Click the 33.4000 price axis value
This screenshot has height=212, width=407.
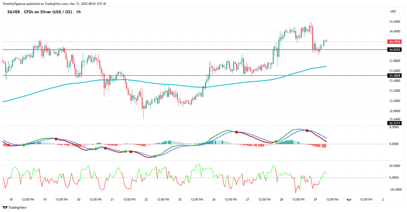coord(394,81)
